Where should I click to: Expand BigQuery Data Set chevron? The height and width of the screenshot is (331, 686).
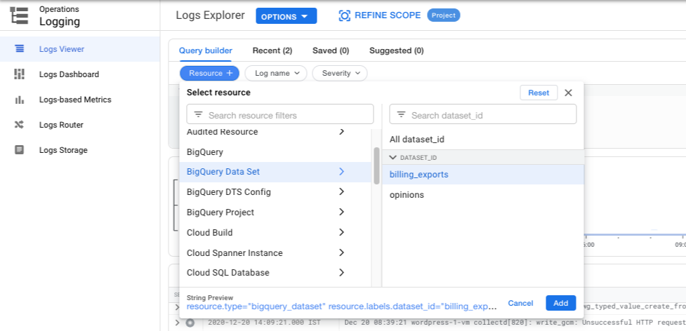pyautogui.click(x=342, y=172)
